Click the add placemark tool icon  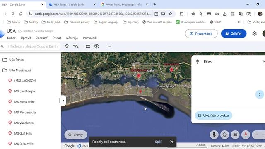point(67,46)
